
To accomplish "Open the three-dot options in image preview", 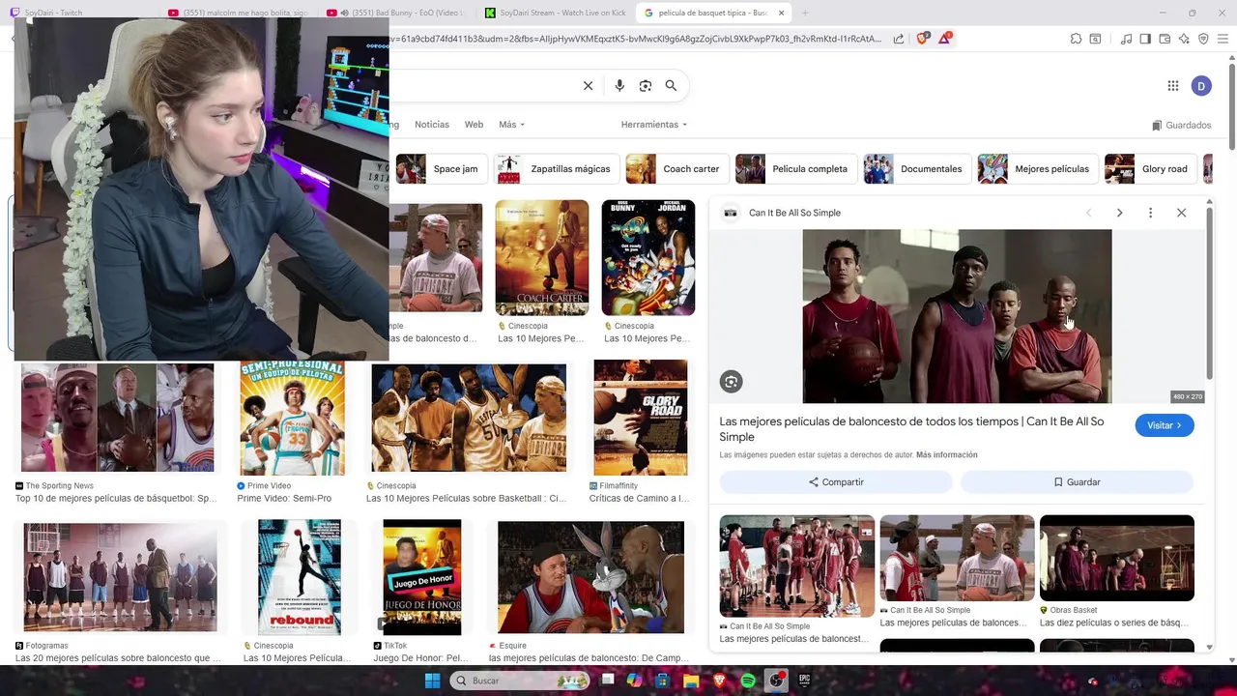I will 1150,213.
